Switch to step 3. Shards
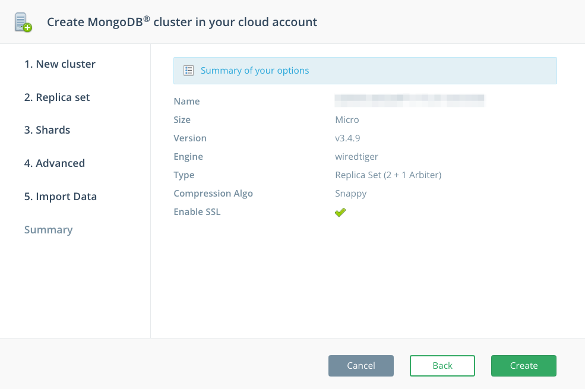Screen dimensions: 585x389 pyautogui.click(x=47, y=130)
